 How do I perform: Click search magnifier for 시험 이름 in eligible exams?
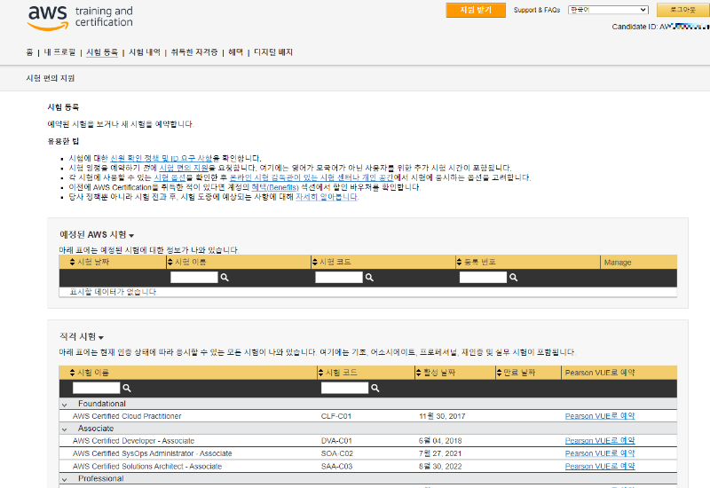[127, 388]
